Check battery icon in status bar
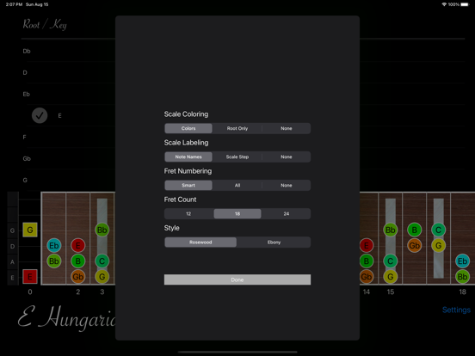 (x=465, y=4)
